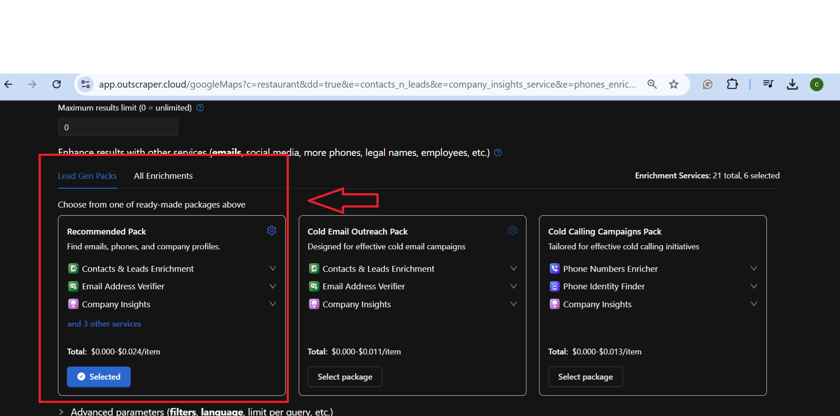Screen dimensions: 840x416
Task: Open the 'and 3 other services' link
Action: click(x=104, y=324)
